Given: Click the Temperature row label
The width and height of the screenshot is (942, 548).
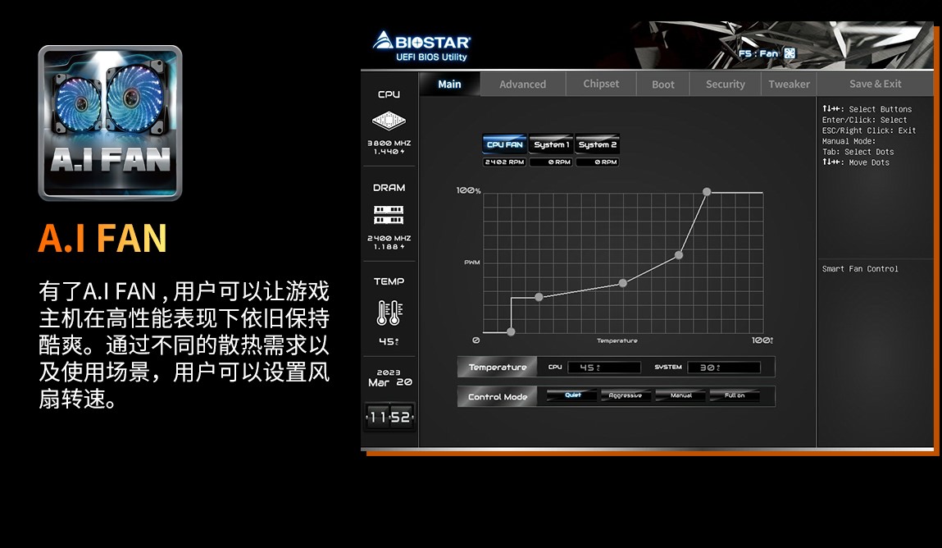Looking at the screenshot, I should [x=498, y=368].
